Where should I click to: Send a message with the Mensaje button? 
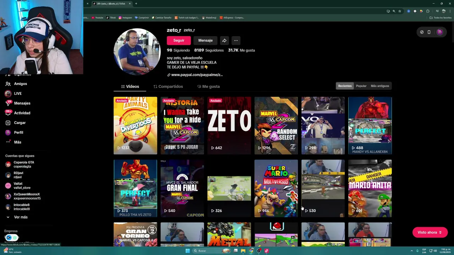[205, 40]
